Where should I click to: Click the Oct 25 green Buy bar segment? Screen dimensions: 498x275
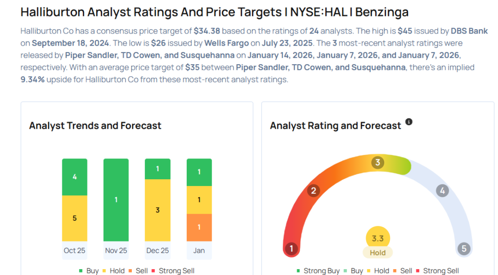click(x=75, y=177)
